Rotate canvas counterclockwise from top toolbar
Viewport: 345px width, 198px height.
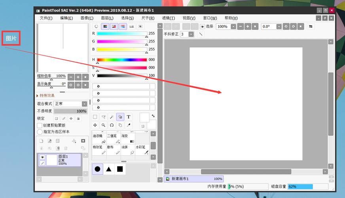coord(286,27)
